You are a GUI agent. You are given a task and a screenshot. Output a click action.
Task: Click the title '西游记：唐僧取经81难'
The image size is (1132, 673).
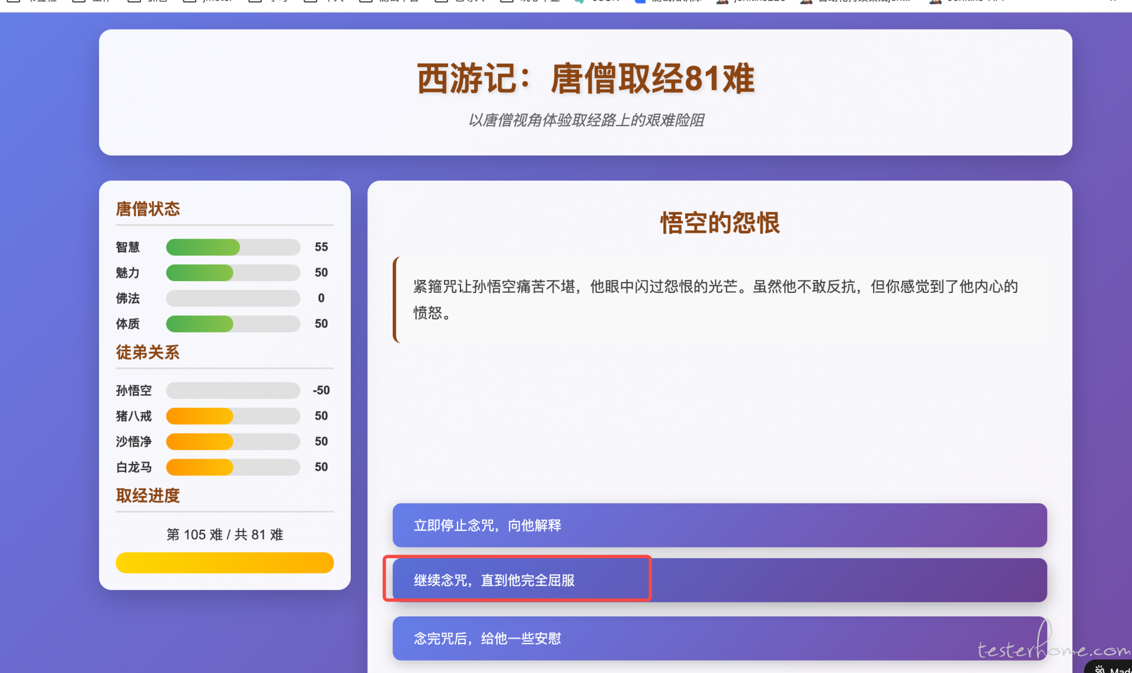585,78
